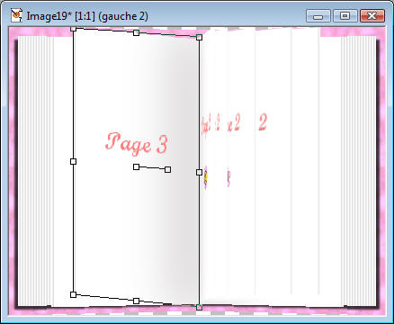The height and width of the screenshot is (324, 394).
Task: Click the center pivot point handle
Action: (x=136, y=166)
